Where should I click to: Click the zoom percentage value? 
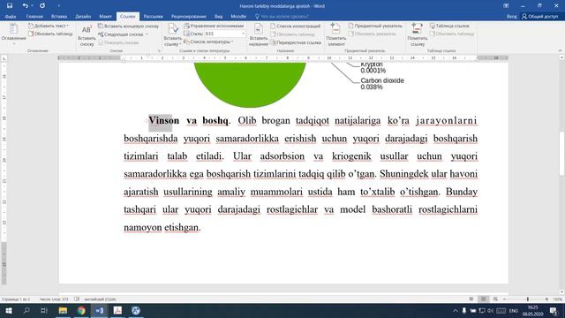557,299
